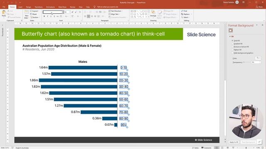Close the Format Background pane
The width and height of the screenshot is (266, 149).
coord(262,25)
